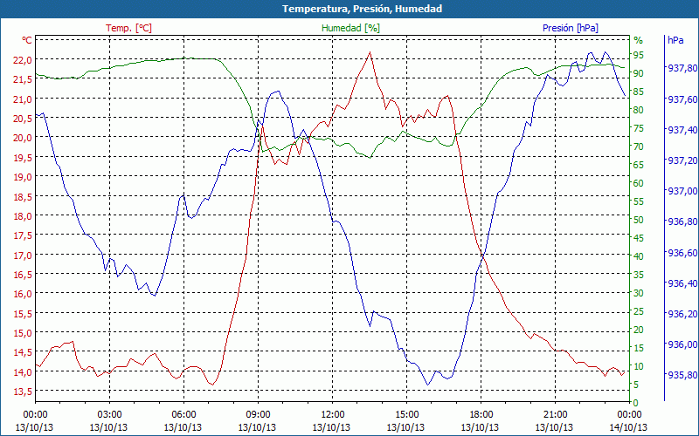699x436 pixels.
Task: Click the '20,5' temperature axis value
Action: point(23,119)
